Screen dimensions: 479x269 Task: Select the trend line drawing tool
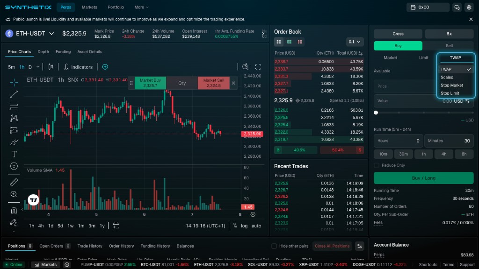(14, 94)
